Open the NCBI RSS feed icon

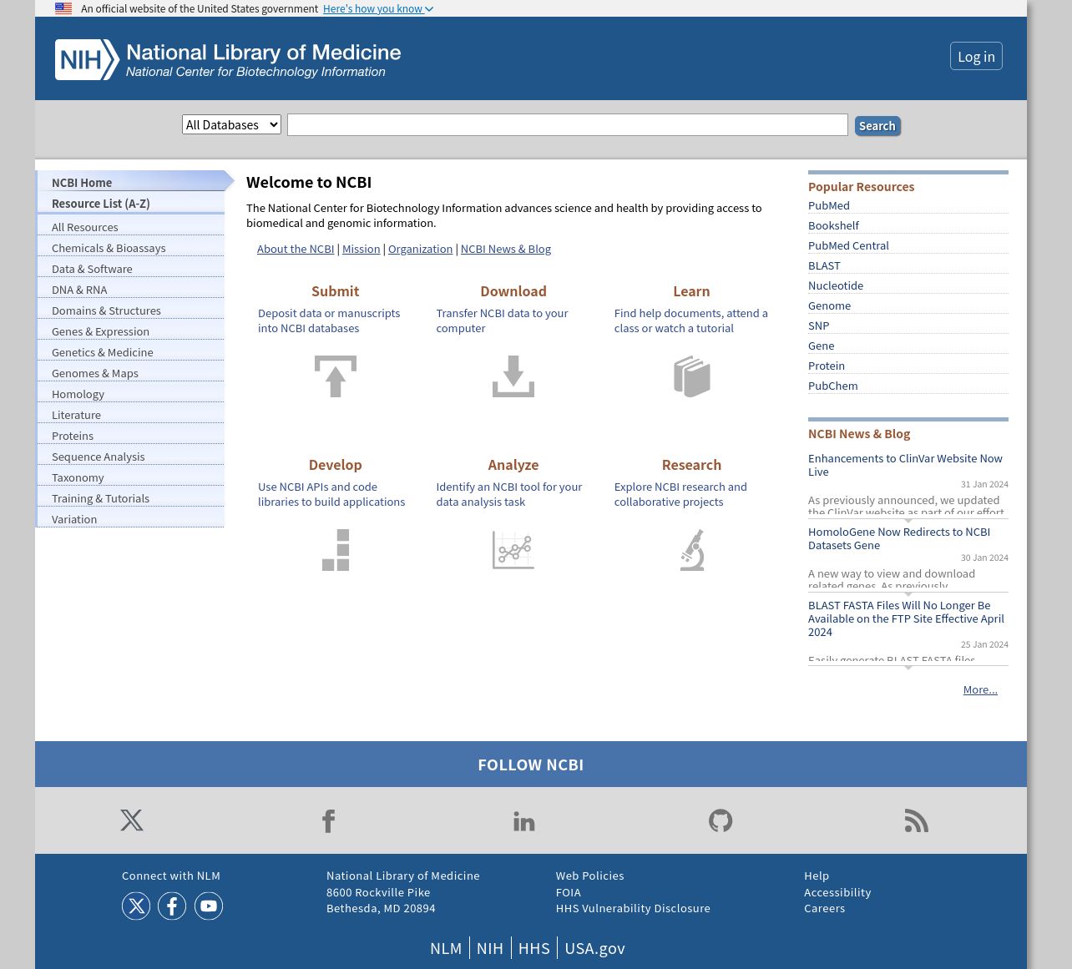tap(917, 820)
